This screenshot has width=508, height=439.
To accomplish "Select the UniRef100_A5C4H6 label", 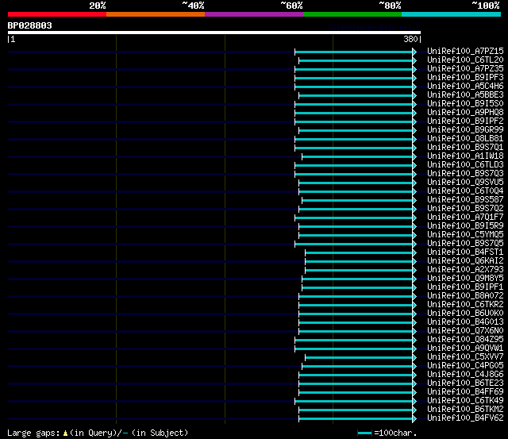I will tap(465, 87).
